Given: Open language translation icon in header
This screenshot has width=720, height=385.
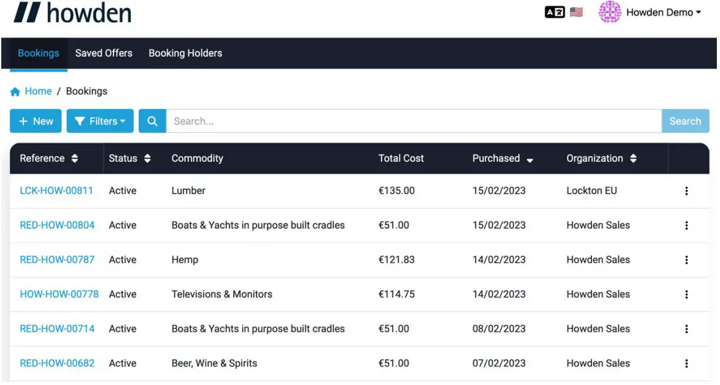Looking at the screenshot, I should (x=554, y=12).
